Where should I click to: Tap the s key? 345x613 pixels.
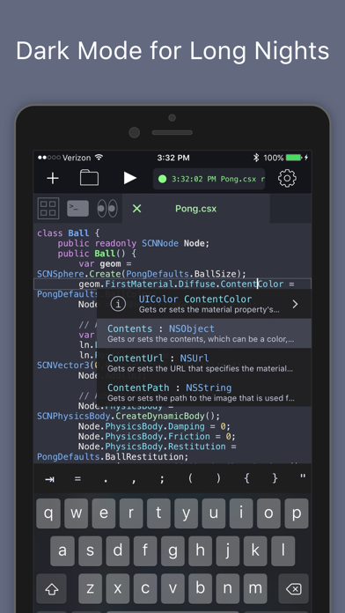click(90, 550)
